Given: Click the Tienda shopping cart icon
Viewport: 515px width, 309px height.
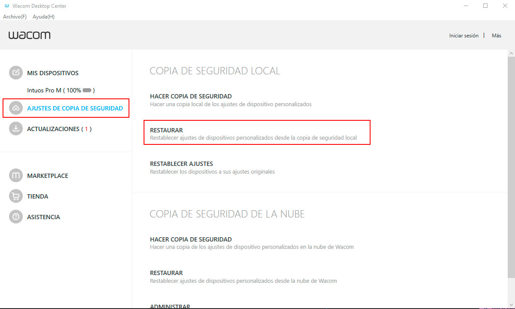Looking at the screenshot, I should coord(16,196).
